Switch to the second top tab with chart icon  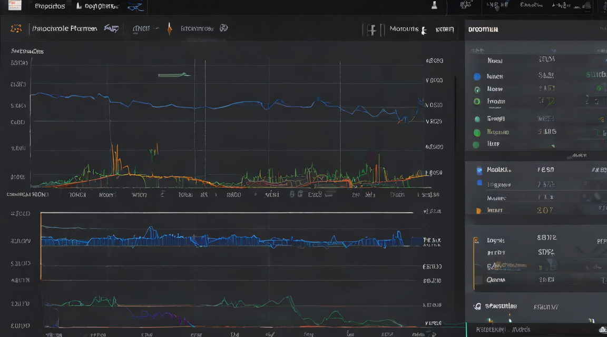point(97,6)
